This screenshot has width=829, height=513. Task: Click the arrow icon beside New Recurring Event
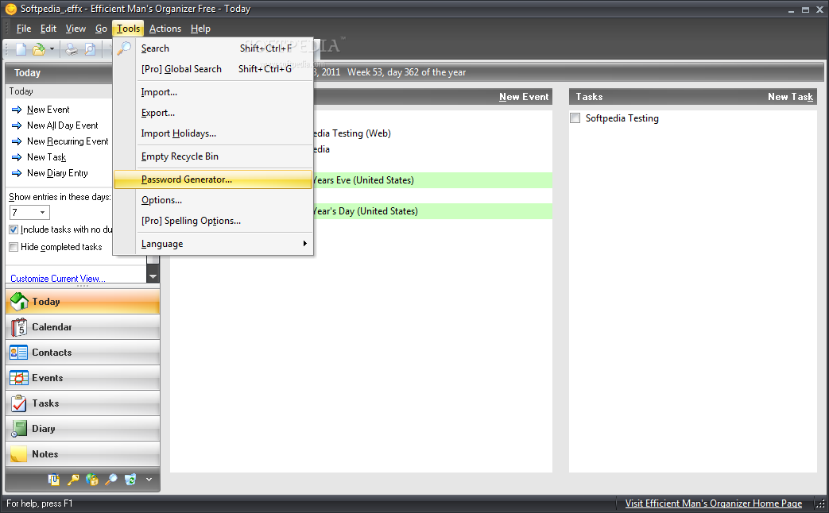pyautogui.click(x=17, y=141)
